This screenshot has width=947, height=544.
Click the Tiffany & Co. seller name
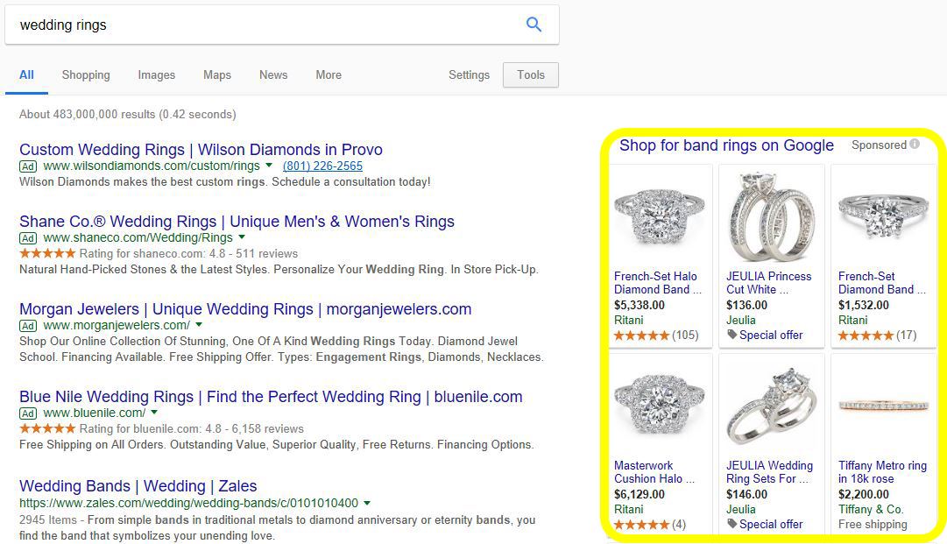[870, 509]
